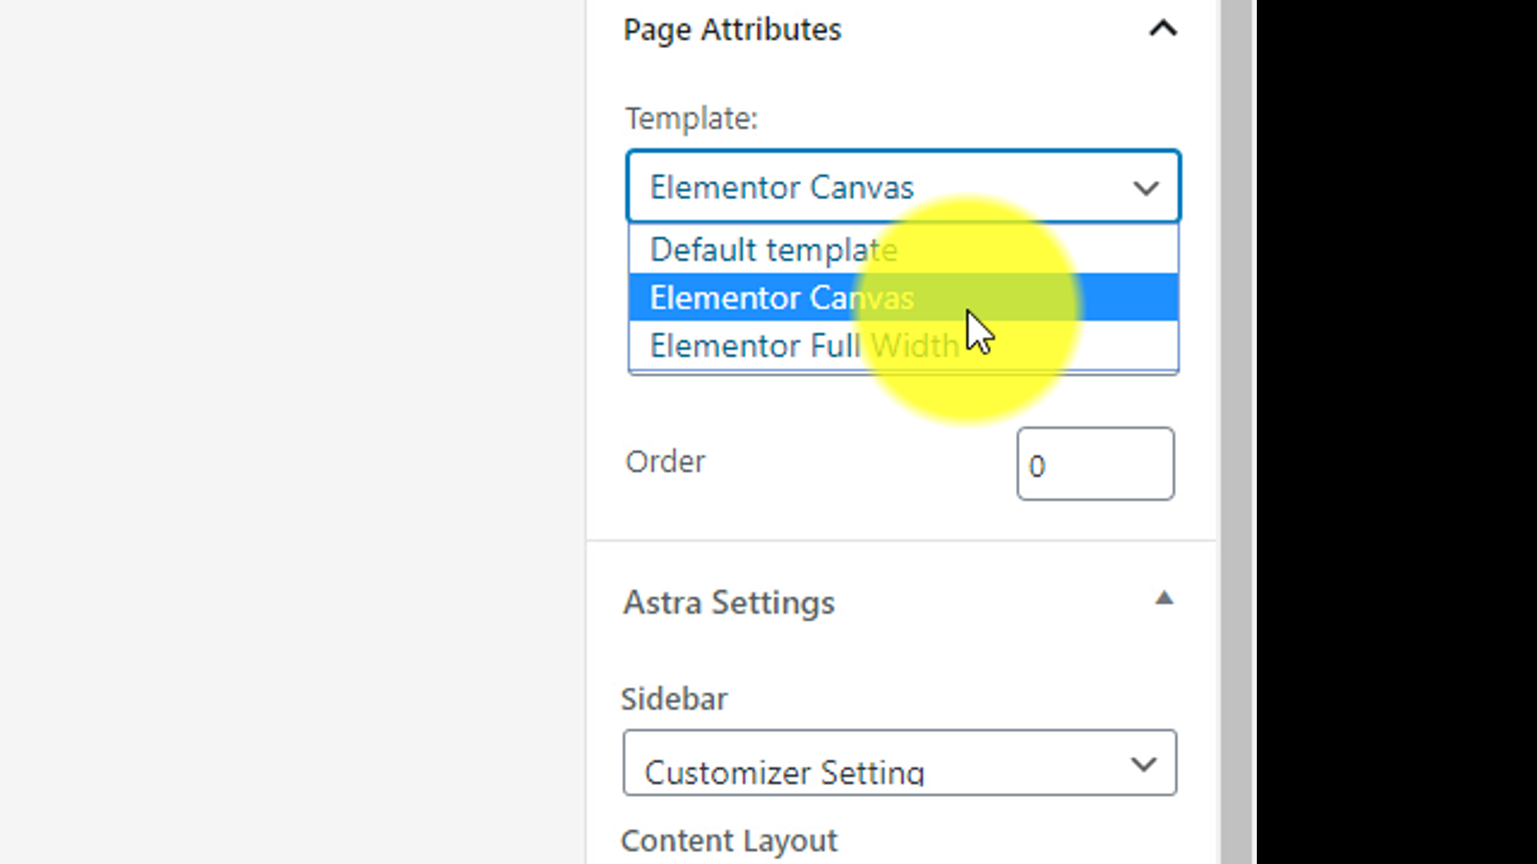1537x864 pixels.
Task: Choose the Default template option
Action: tap(773, 250)
